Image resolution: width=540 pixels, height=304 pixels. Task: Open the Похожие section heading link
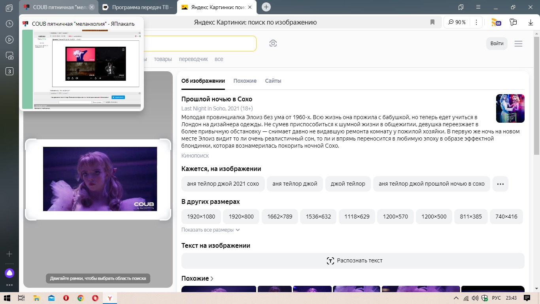pyautogui.click(x=198, y=278)
